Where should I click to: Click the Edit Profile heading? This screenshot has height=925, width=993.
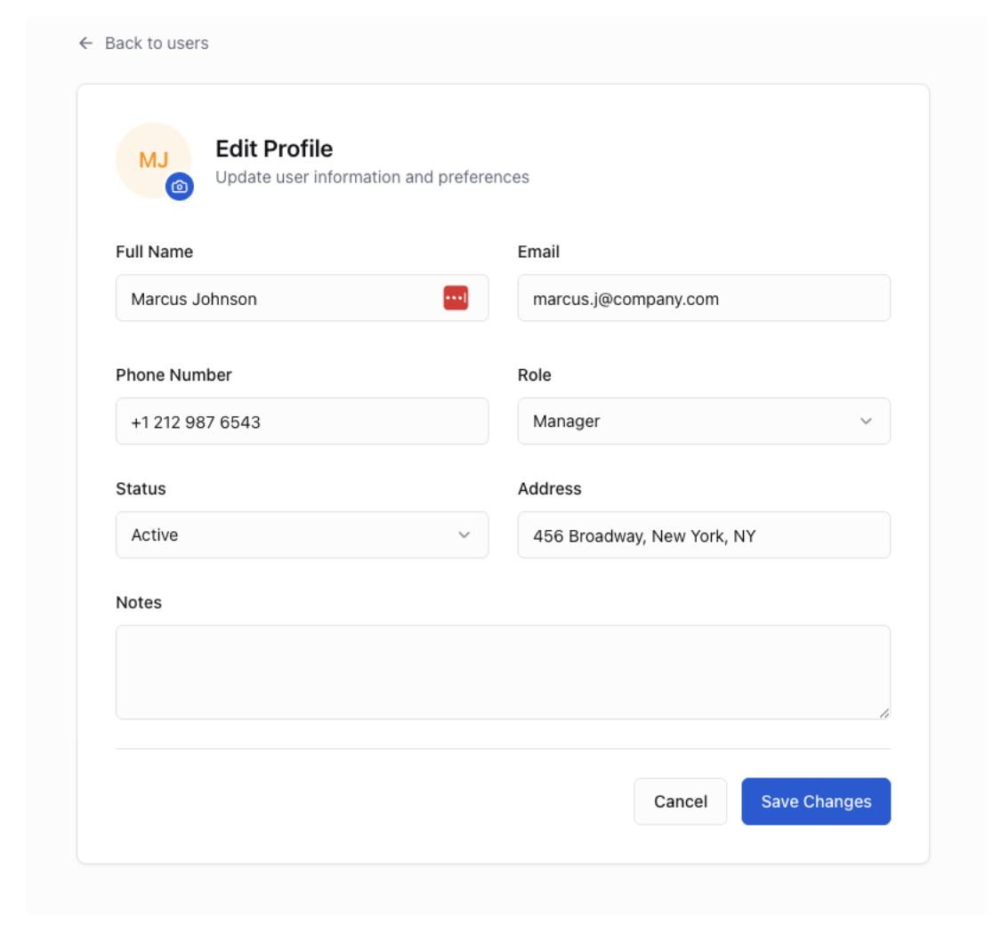[274, 149]
